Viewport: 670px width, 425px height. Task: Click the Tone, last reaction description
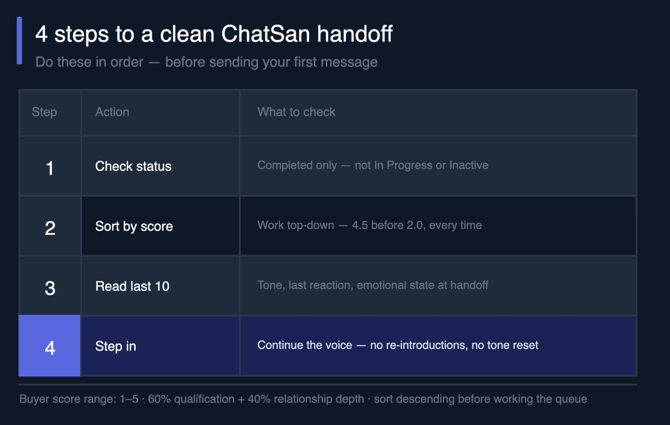[x=373, y=285]
